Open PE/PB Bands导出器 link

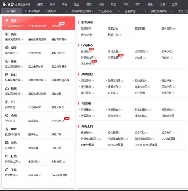[146, 145]
